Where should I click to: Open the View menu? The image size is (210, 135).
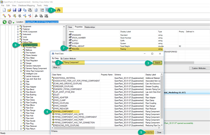click(x=14, y=5)
